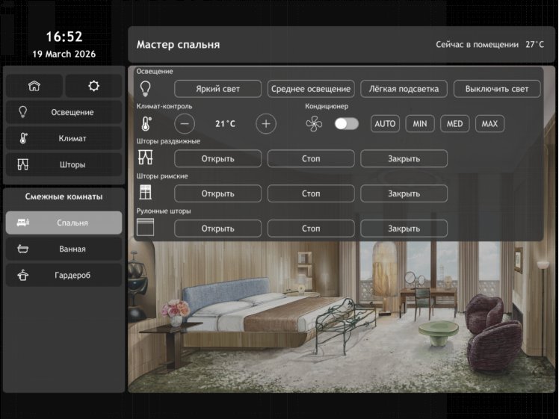Click the sliding curtains icon
This screenshot has height=419, width=559.
coord(146,158)
